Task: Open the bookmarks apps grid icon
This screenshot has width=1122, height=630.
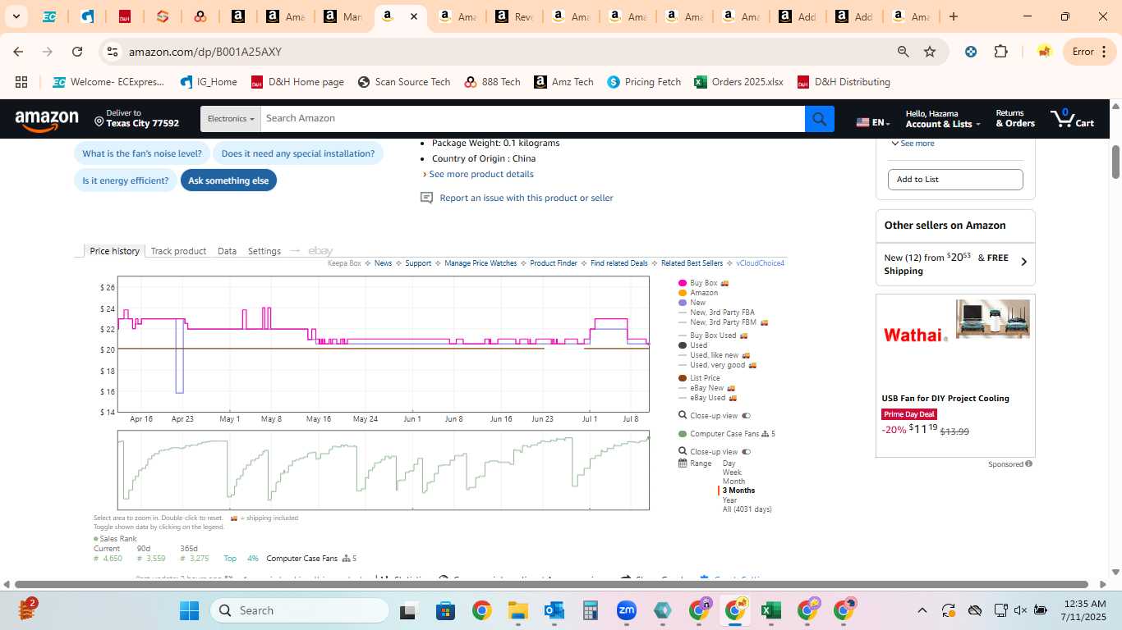Action: 21,82
